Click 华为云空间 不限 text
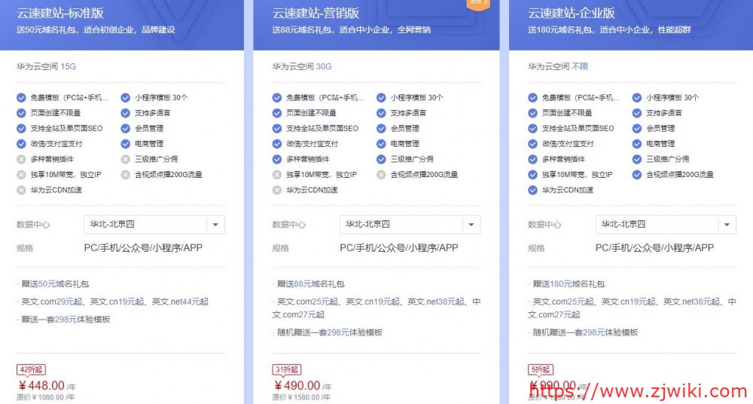The height and width of the screenshot is (404, 753). tap(558, 66)
